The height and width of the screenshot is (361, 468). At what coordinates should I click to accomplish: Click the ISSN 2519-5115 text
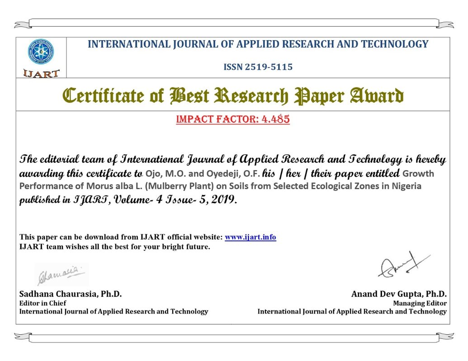coord(258,67)
